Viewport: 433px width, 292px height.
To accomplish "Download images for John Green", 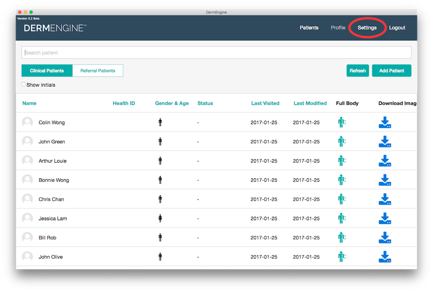I will (385, 141).
